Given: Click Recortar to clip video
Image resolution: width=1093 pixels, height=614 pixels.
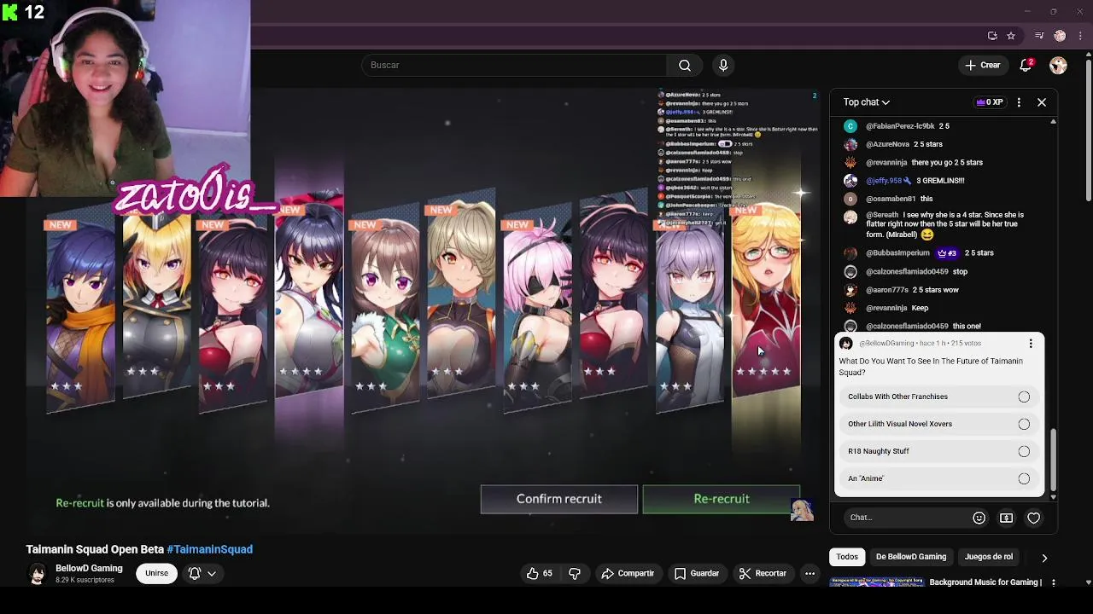Looking at the screenshot, I should point(763,574).
